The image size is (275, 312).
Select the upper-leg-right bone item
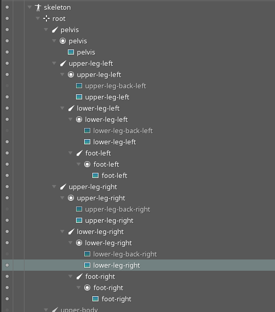point(93,187)
